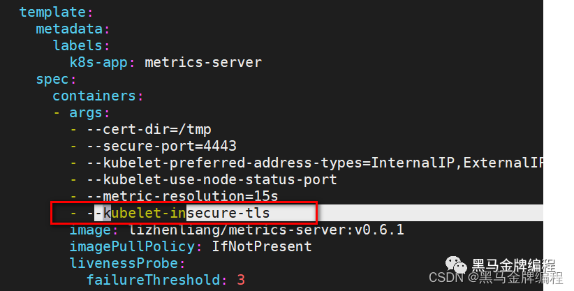Click the failureThreshold value 3
The width and height of the screenshot is (574, 291).
click(240, 281)
